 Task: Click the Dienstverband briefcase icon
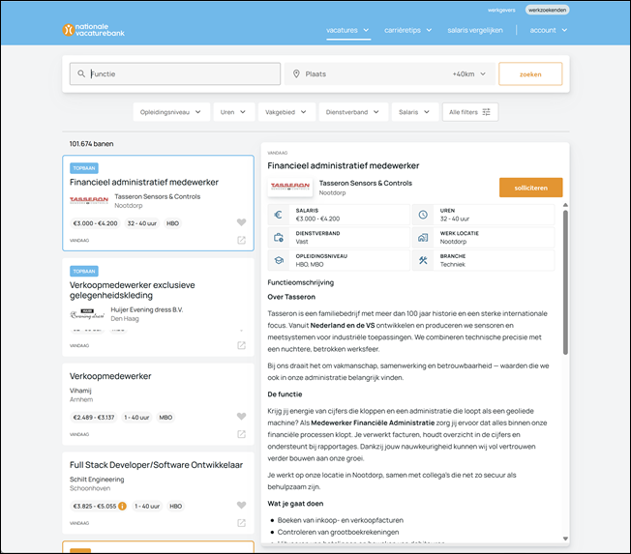pyautogui.click(x=279, y=238)
